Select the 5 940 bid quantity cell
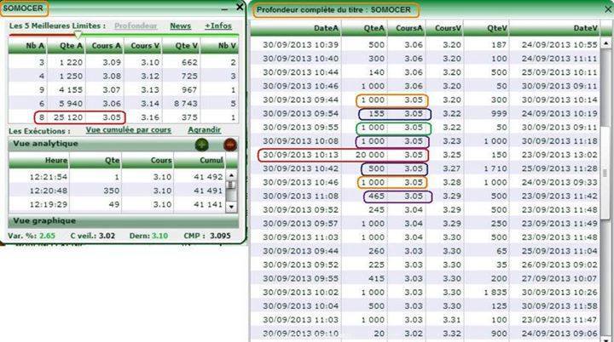 (71, 104)
